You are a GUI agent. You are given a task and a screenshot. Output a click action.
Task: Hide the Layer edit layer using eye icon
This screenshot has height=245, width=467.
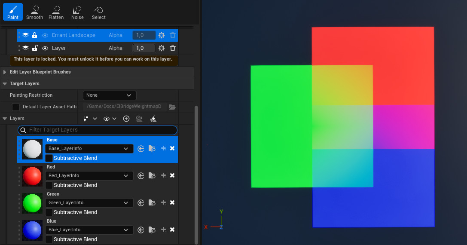(x=45, y=48)
